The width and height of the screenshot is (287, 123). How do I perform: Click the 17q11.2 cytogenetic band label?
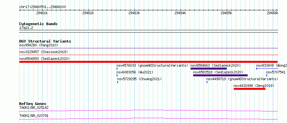click(26, 28)
